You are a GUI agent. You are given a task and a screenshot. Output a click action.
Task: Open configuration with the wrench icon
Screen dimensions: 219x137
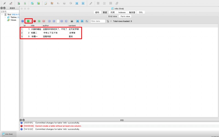(91, 3)
